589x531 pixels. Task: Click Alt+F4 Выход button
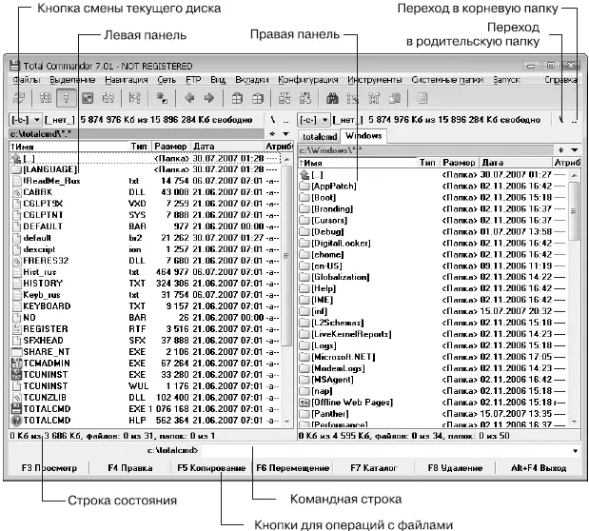pos(539,468)
